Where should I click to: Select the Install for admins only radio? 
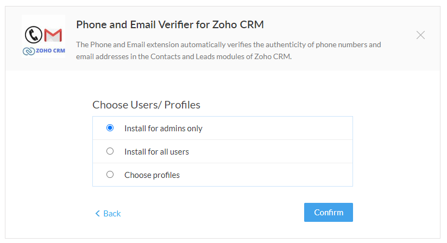110,128
